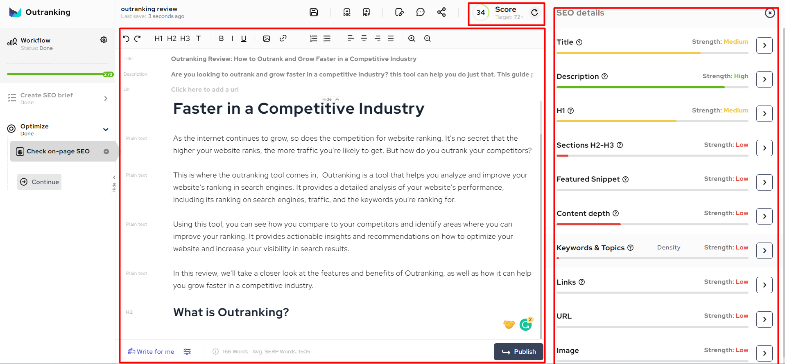785x364 pixels.
Task: Edit the meta Description field
Action: coord(352,74)
